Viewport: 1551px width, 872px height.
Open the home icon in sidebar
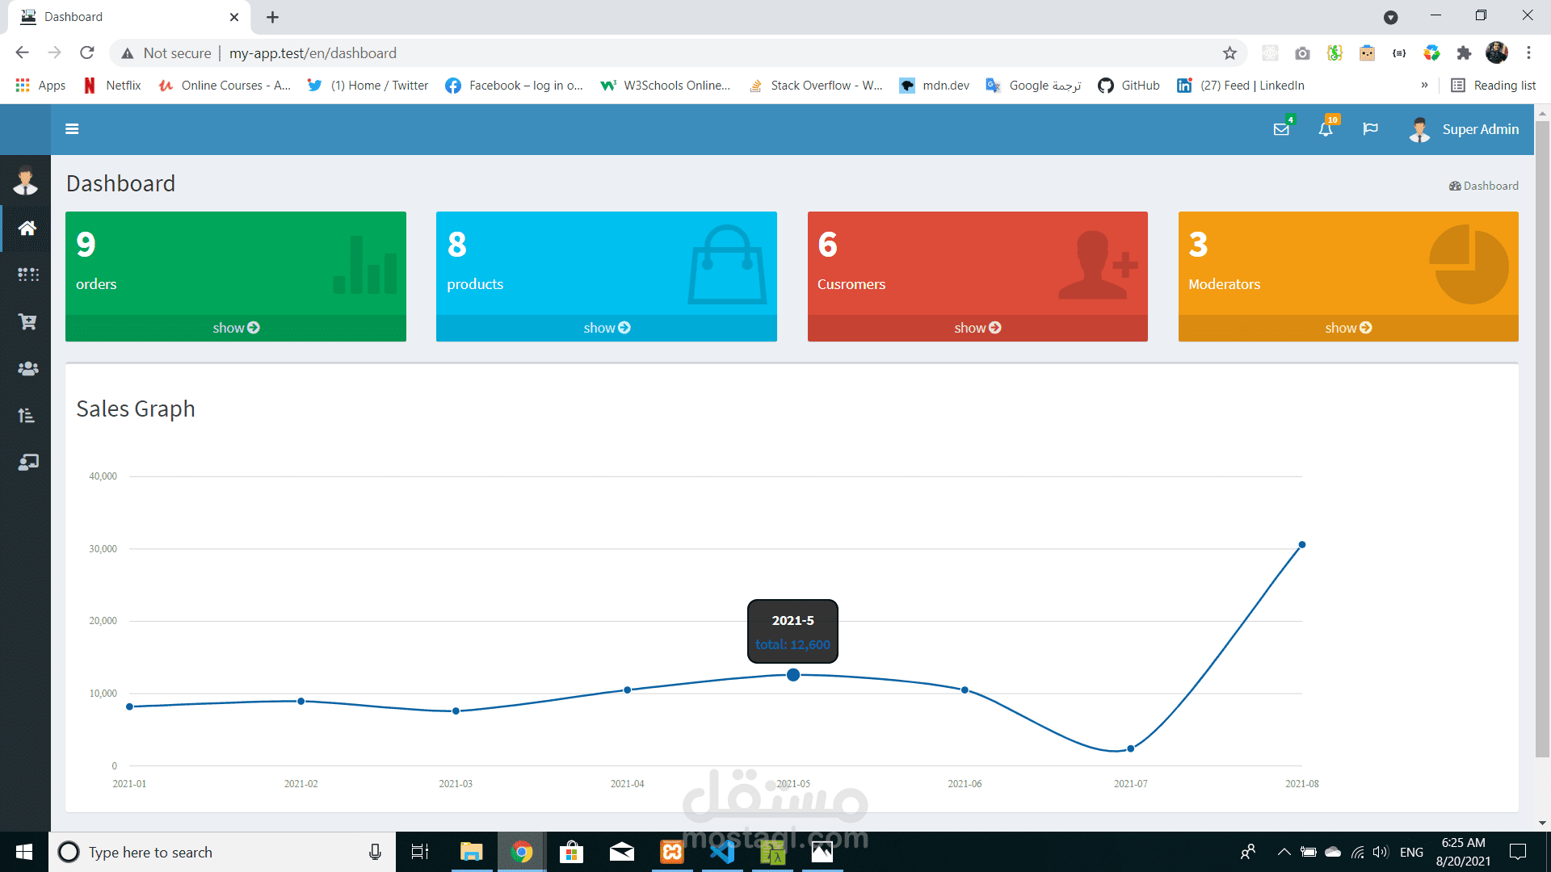pos(27,228)
